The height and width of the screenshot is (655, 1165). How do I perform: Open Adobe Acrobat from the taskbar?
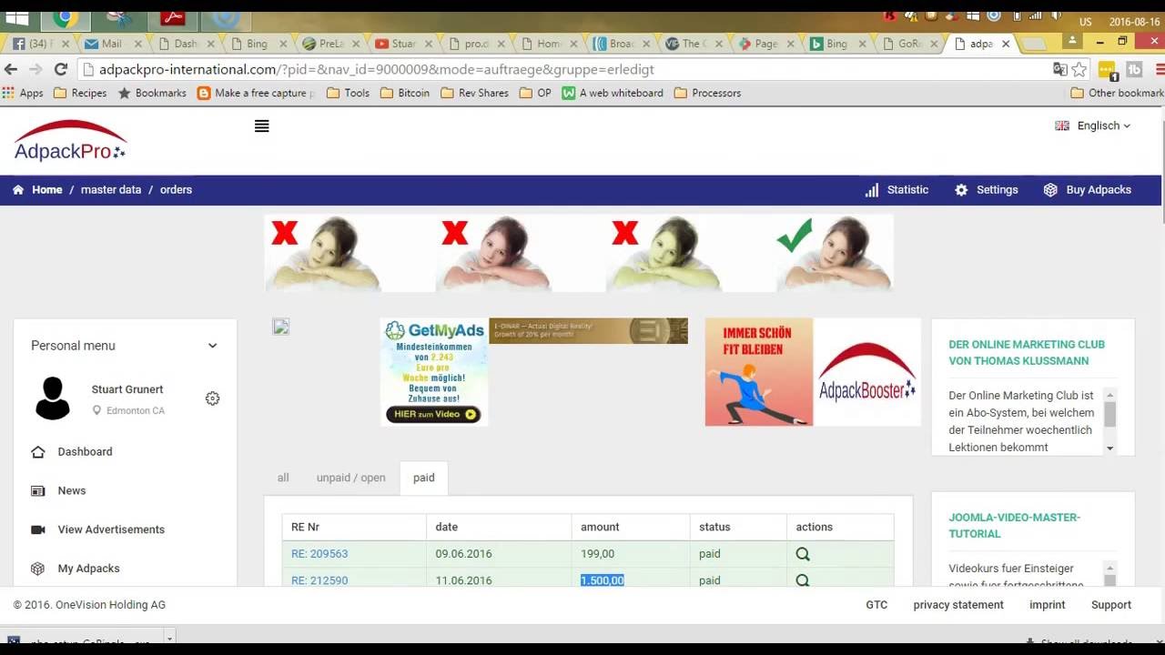coord(173,17)
